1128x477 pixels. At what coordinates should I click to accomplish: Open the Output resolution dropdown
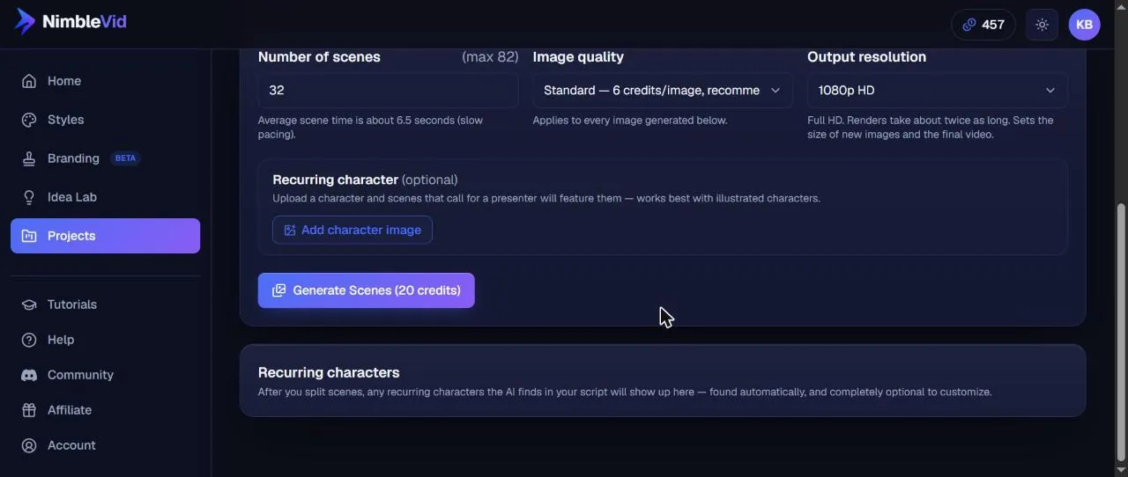[x=938, y=90]
